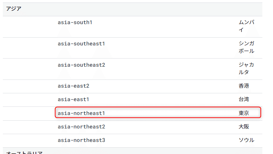Click the アジア section header
Image resolution: width=273 pixels, height=154 pixels.
tap(14, 9)
